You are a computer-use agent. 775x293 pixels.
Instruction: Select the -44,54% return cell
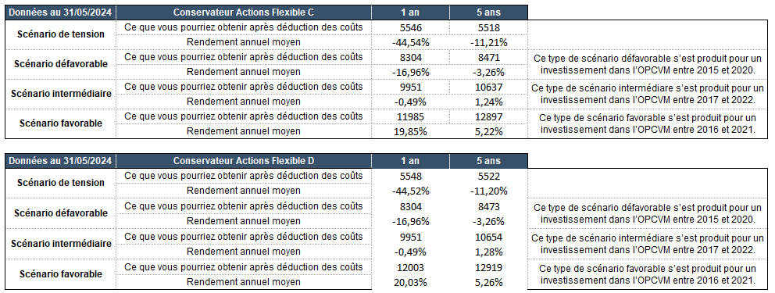tap(410, 42)
